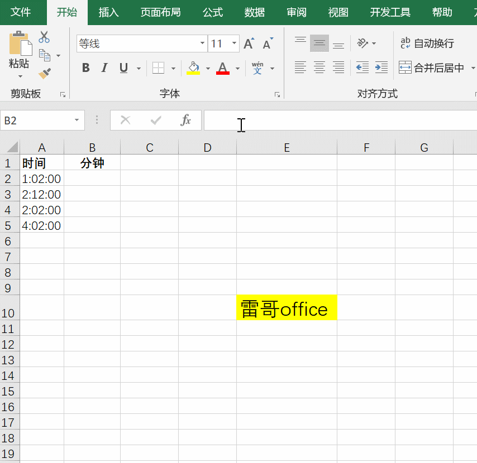Click the Insert Function fx icon
The width and height of the screenshot is (477, 463).
tap(185, 120)
